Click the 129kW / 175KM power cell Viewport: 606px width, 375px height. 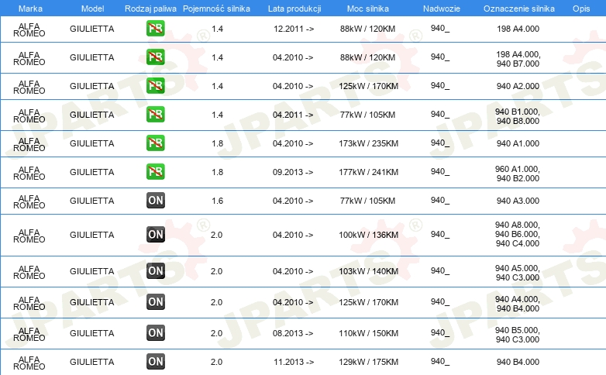[x=368, y=362]
